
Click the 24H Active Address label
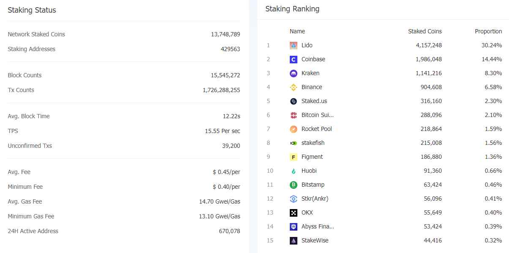pyautogui.click(x=33, y=231)
